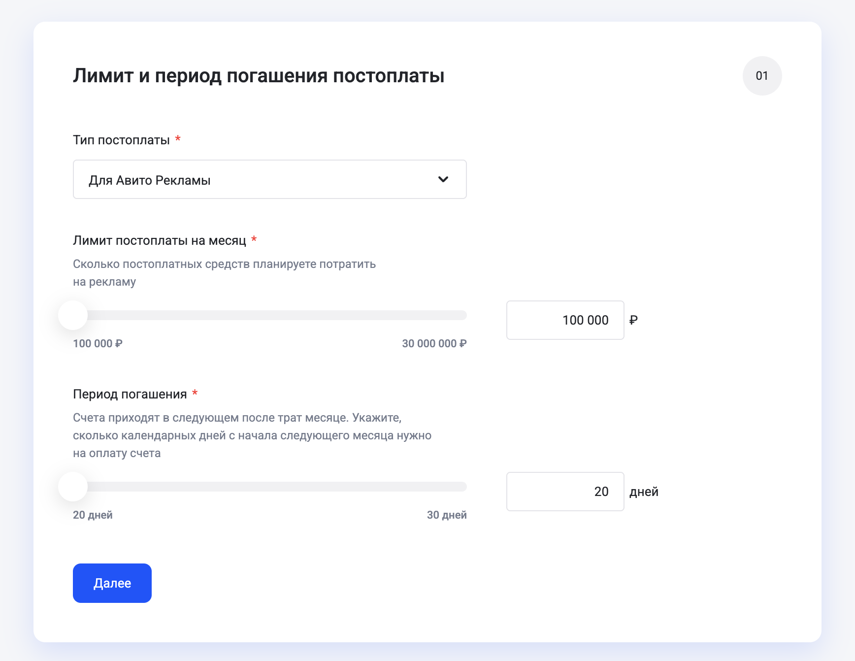Click the repayment period slider thumb
Image resolution: width=855 pixels, height=661 pixels.
pyautogui.click(x=73, y=487)
